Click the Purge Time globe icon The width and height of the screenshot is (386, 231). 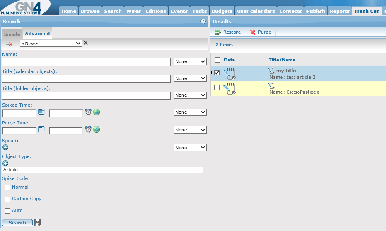(x=96, y=129)
